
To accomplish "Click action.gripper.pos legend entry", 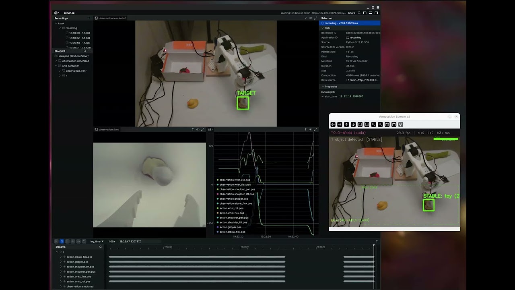I will coord(229,227).
